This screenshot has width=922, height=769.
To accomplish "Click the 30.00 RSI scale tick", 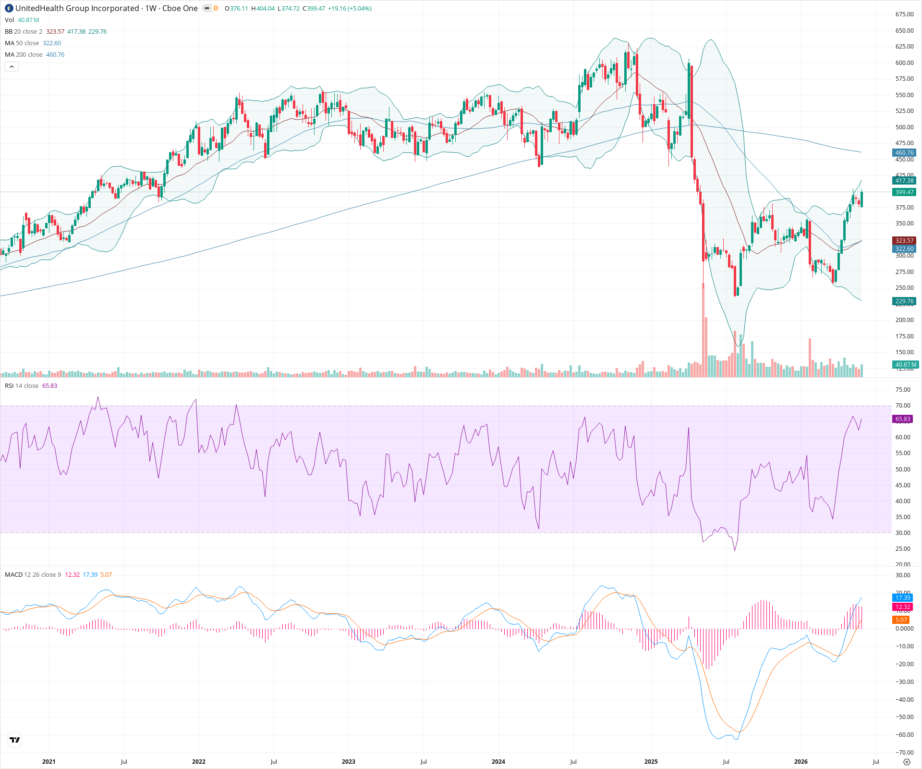I will point(903,533).
